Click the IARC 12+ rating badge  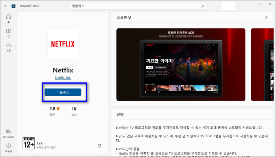(x=29, y=143)
